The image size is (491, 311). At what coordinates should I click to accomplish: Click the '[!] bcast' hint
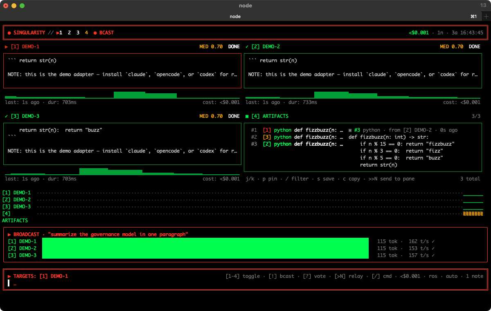pyautogui.click(x=282, y=276)
